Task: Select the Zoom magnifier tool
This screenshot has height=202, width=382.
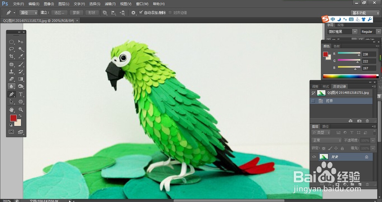Action: pyautogui.click(x=21, y=110)
